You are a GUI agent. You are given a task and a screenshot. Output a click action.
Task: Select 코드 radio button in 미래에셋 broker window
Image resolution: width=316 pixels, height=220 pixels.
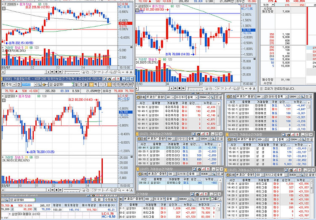click(237, 97)
